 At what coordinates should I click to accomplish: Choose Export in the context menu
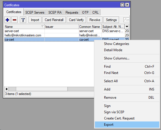127,125
